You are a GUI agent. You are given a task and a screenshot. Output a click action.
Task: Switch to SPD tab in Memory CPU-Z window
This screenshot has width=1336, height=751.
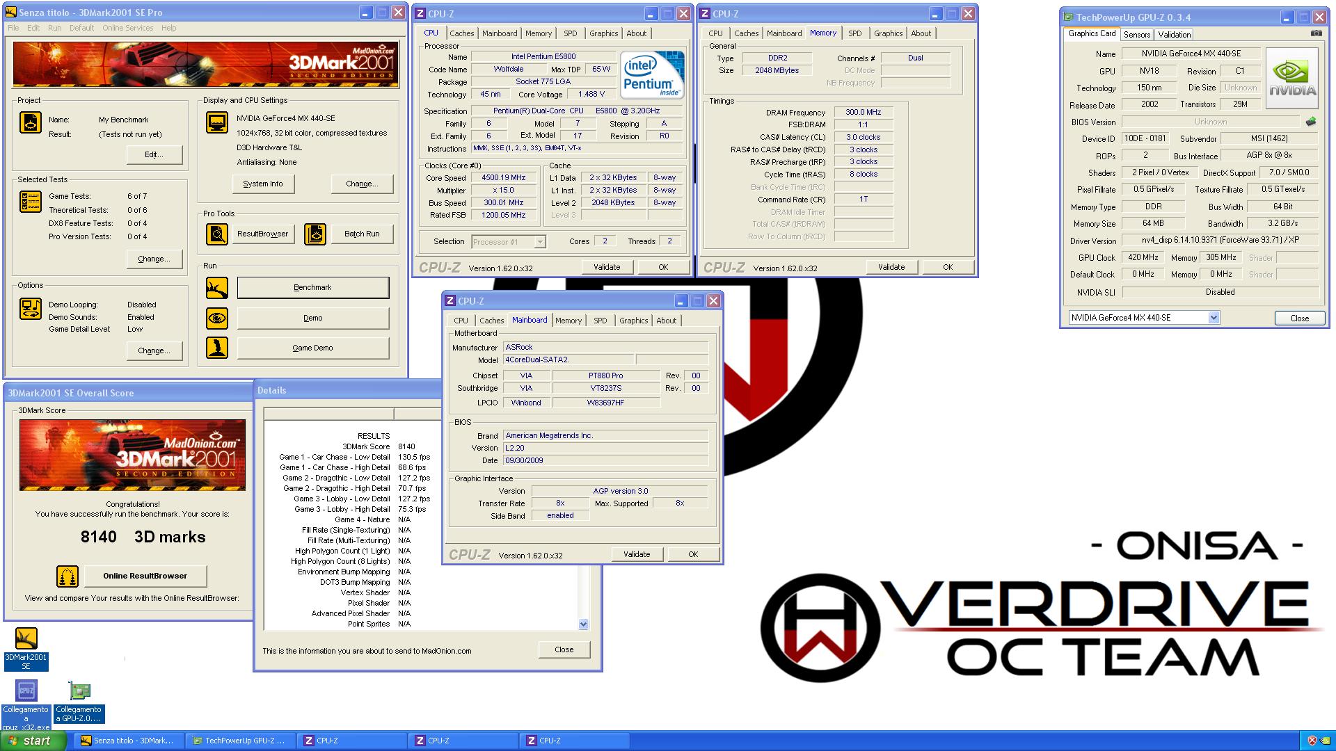[855, 33]
